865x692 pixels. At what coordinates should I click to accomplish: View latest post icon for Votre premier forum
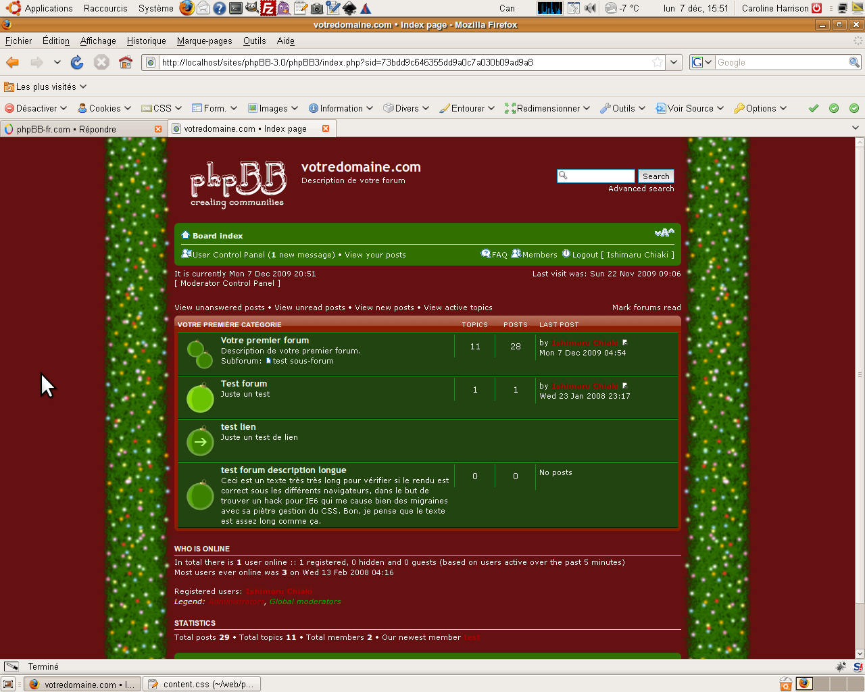[625, 343]
